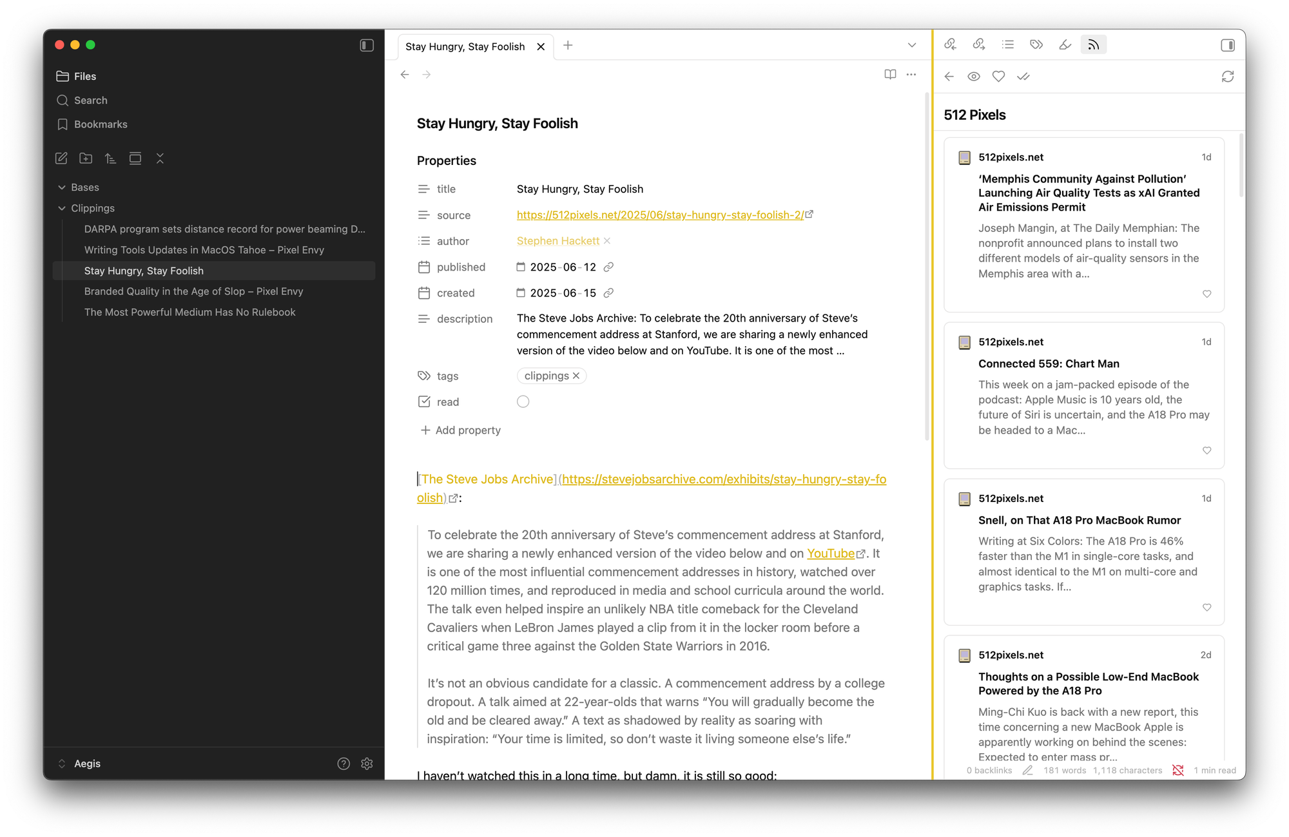Viewport: 1289px width, 837px height.
Task: Collapse all folders icon
Action: click(160, 158)
